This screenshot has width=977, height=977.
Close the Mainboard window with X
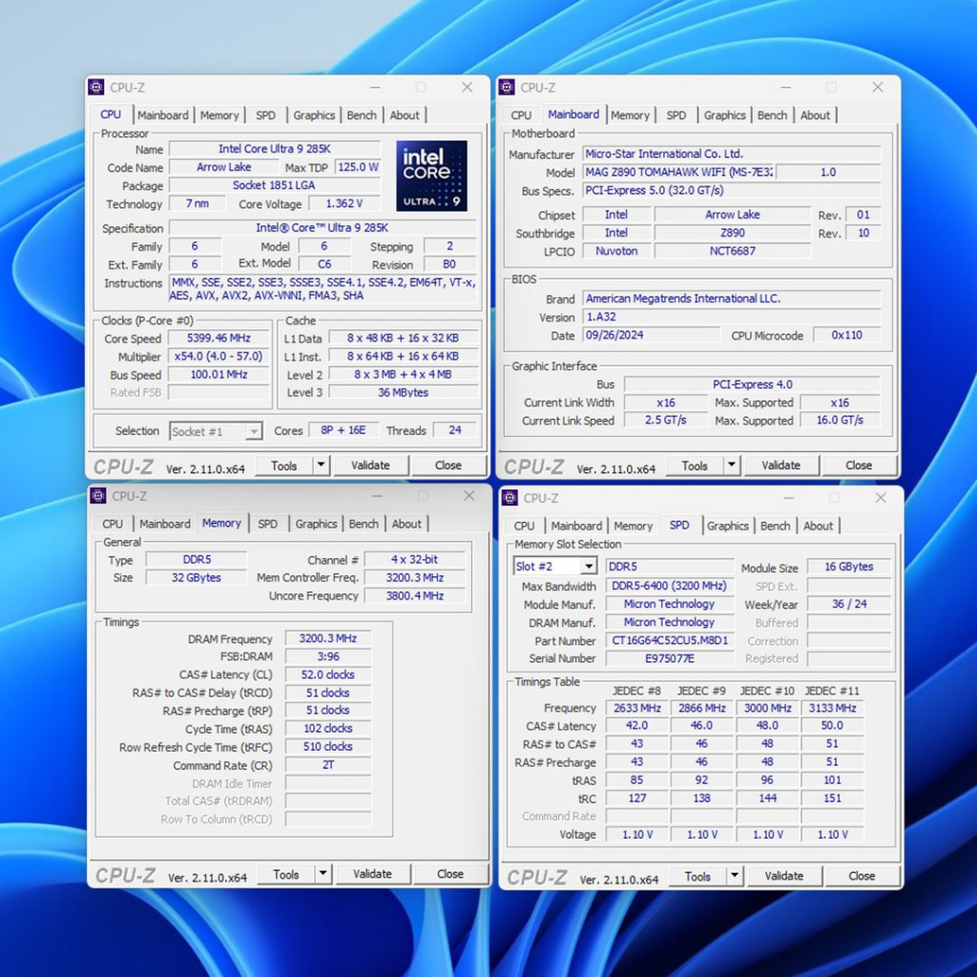click(x=878, y=87)
